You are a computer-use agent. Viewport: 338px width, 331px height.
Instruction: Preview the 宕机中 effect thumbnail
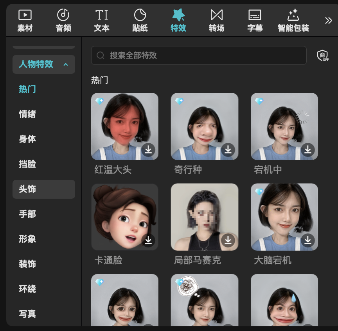point(284,126)
